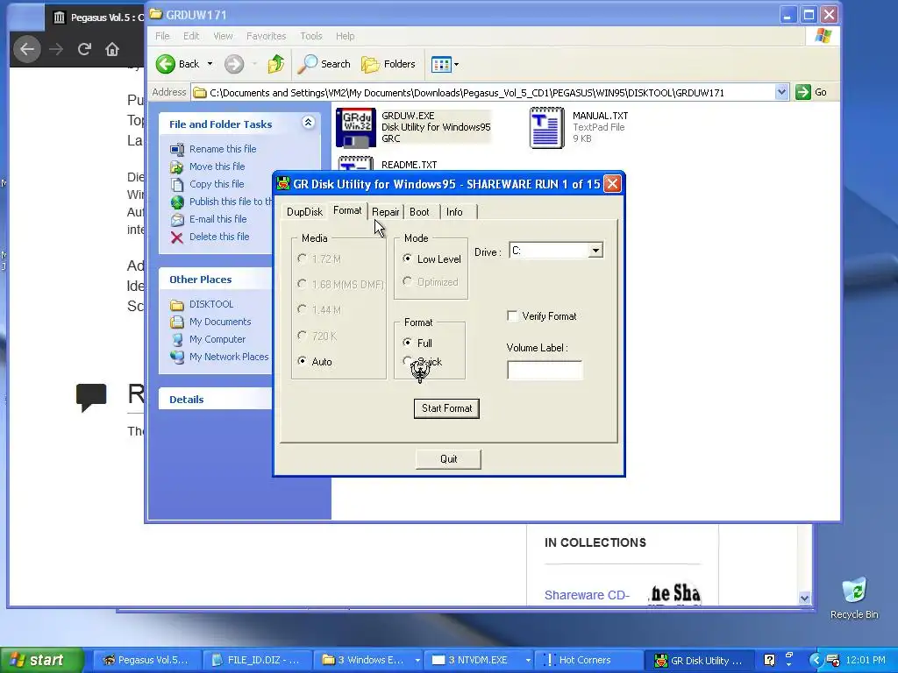Image resolution: width=898 pixels, height=673 pixels.
Task: Open the Shareware CD- link on web page
Action: tap(587, 595)
